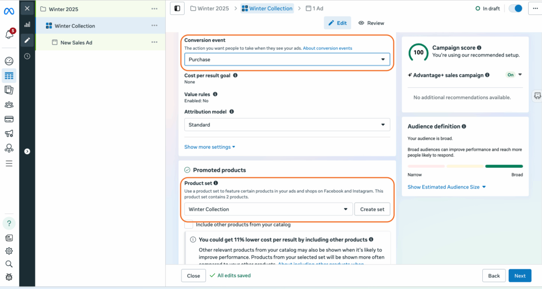
Task: Expand Show Estimated Audience Size
Action: click(x=446, y=187)
